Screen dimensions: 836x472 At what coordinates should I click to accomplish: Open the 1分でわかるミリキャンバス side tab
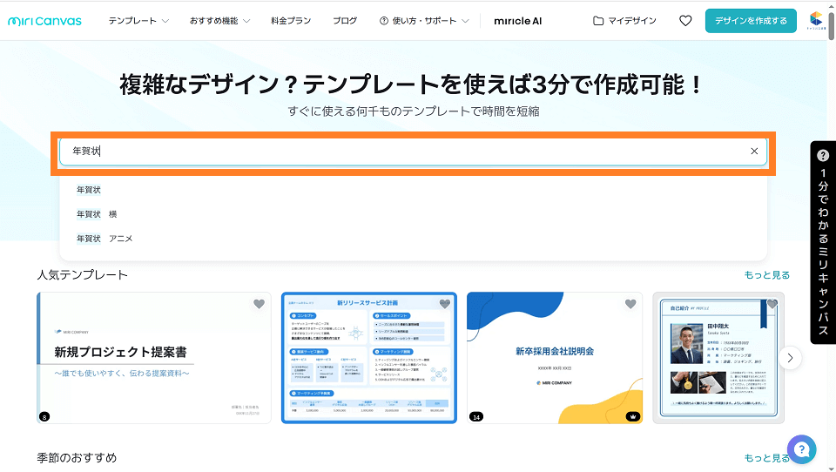tap(823, 242)
